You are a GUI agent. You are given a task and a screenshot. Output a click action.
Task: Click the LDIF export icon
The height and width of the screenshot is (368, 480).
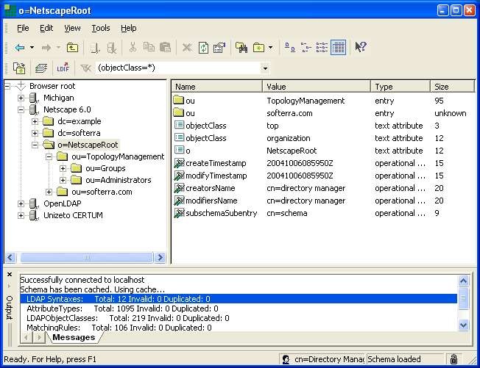(x=63, y=68)
